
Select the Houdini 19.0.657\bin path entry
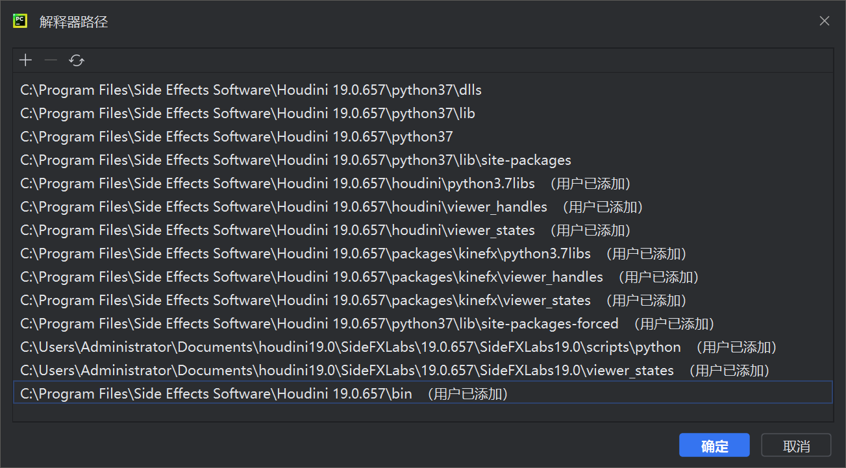pos(216,394)
